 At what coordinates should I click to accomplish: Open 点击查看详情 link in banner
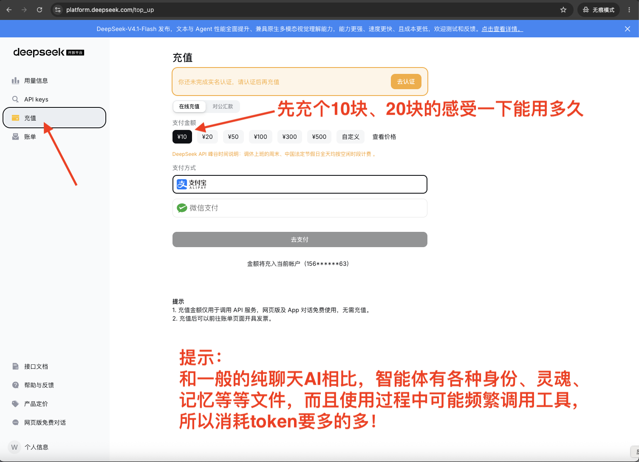pos(502,29)
